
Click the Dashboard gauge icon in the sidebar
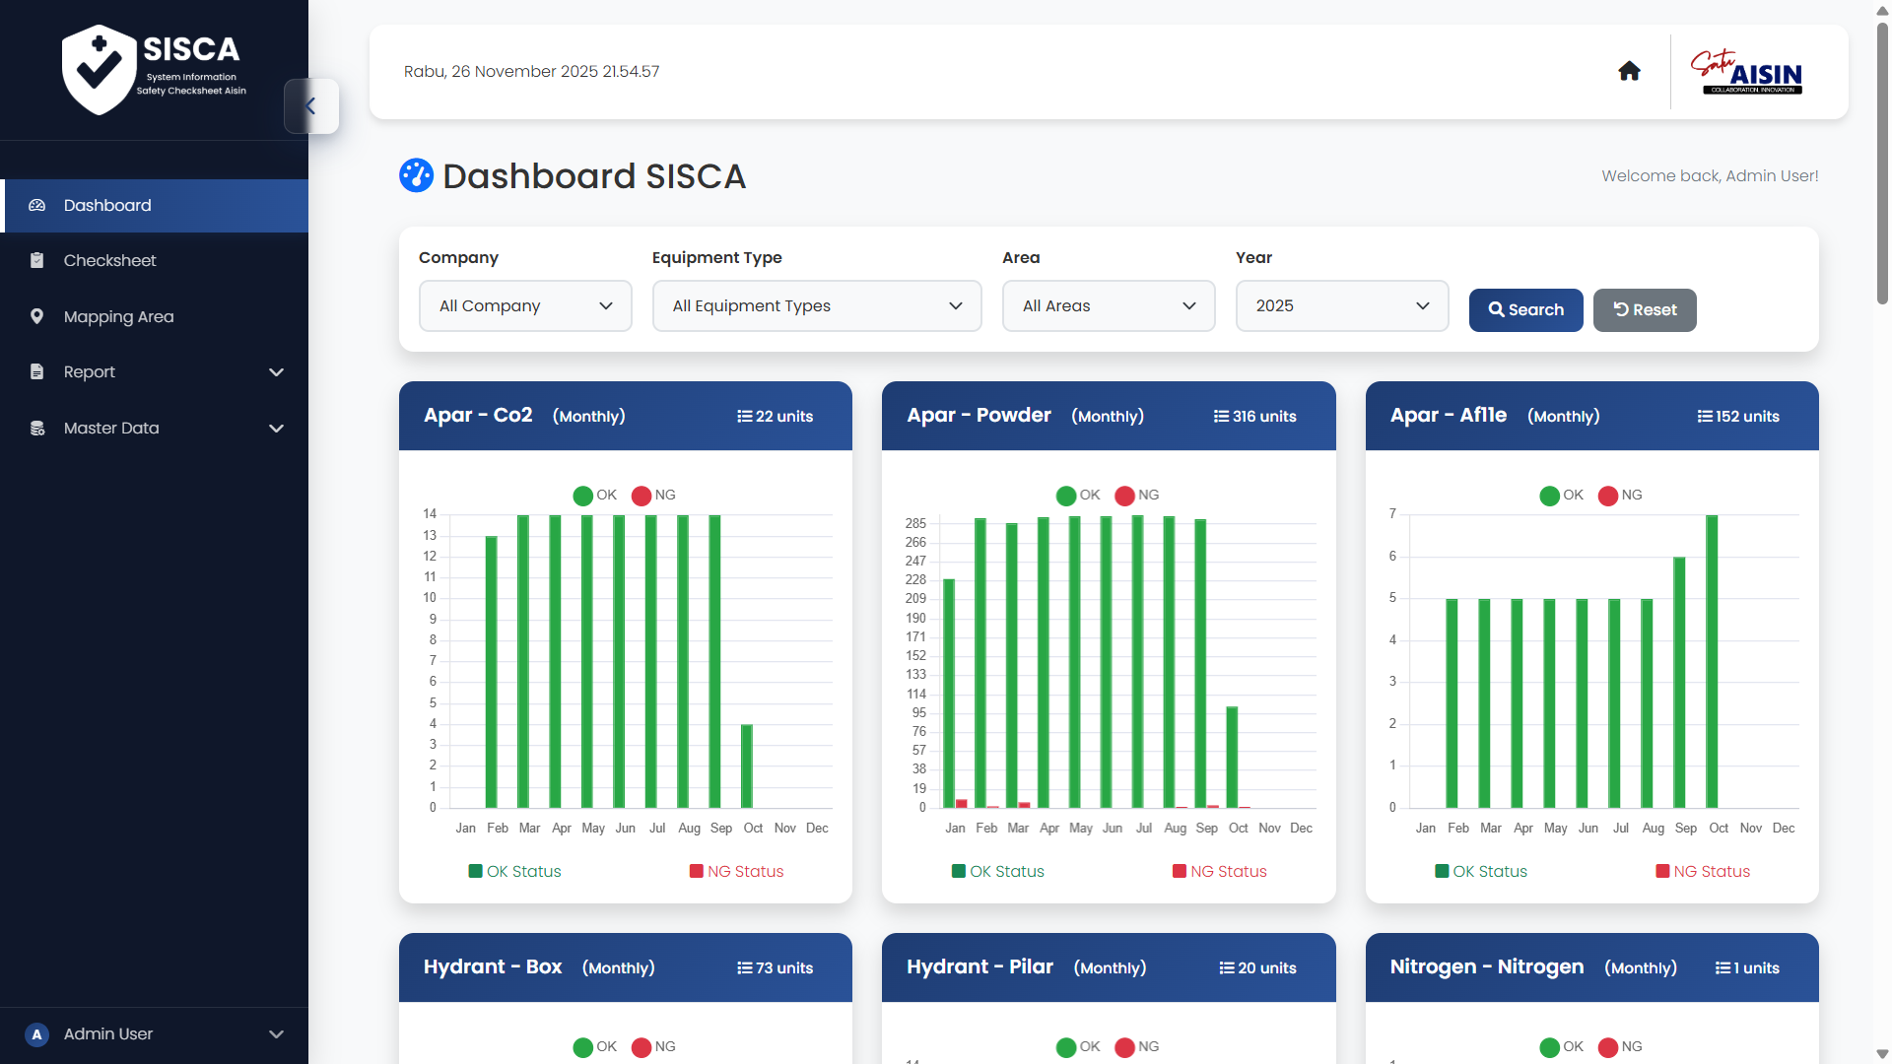[37, 206]
